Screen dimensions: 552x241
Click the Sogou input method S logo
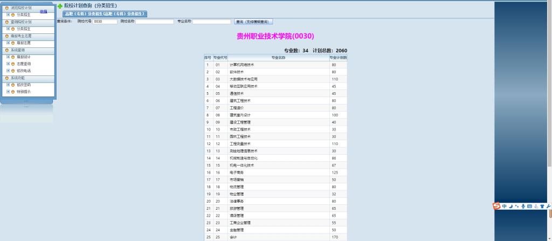(496, 206)
